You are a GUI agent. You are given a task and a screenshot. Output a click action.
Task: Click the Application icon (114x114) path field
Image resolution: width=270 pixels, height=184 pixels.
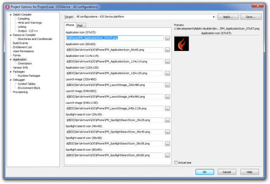coord(114,61)
